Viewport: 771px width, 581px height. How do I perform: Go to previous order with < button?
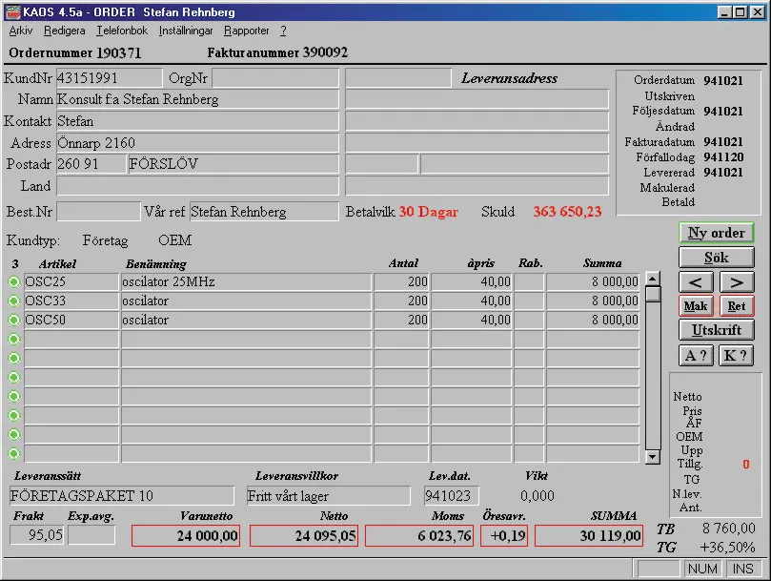point(696,282)
